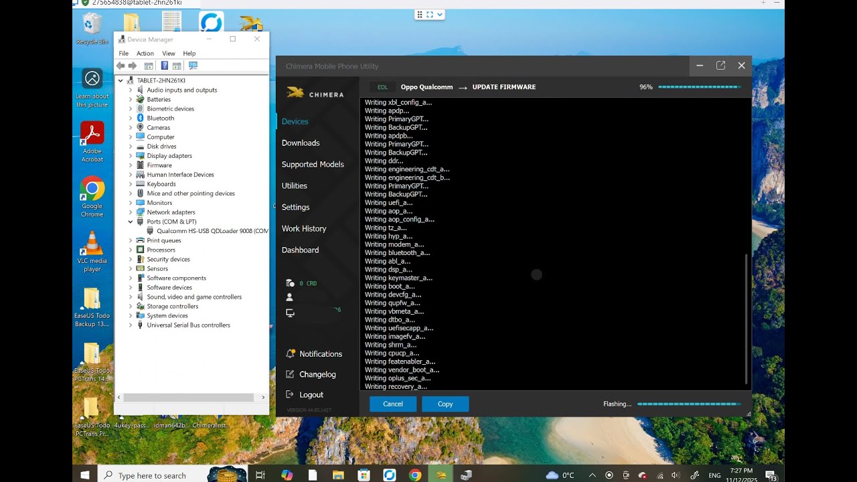Open the remote toolbar dropdown chevron
The image size is (857, 482).
click(x=440, y=14)
